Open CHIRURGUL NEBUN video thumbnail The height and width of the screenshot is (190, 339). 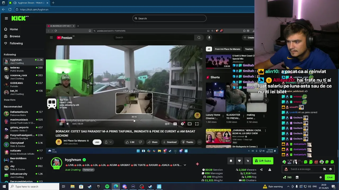(218, 136)
